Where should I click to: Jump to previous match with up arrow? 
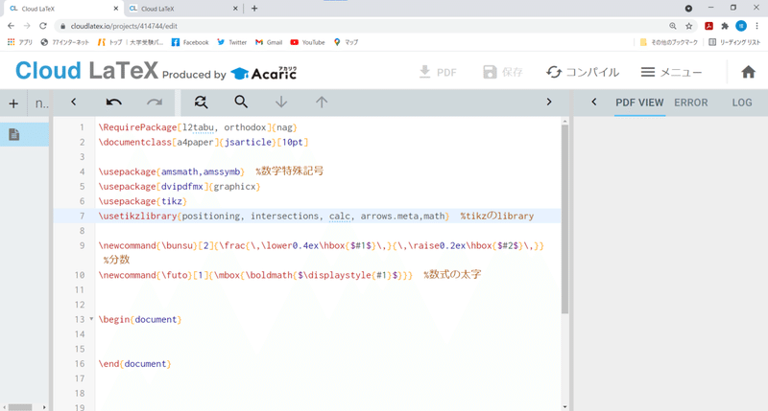[x=322, y=102]
